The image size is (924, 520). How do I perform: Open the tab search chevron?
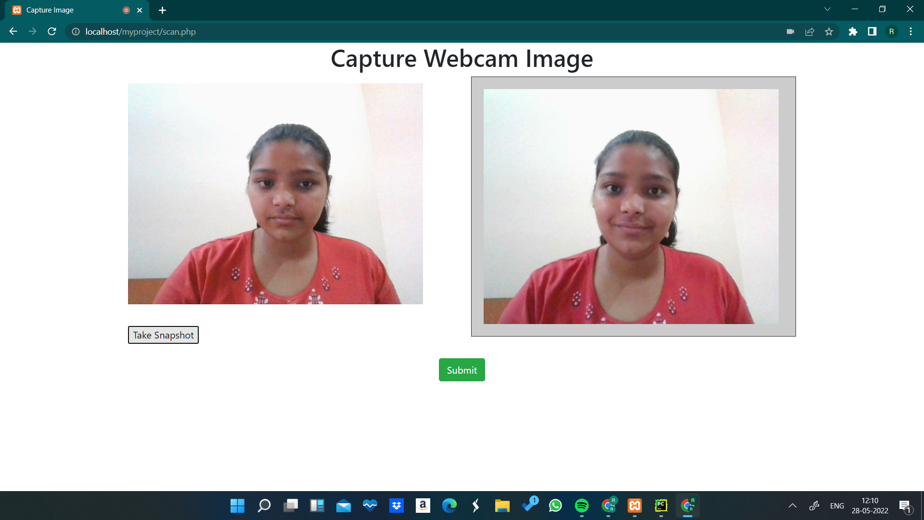[x=827, y=9]
